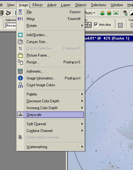Expand the Rotate submenu
Image resolution: width=133 pixels, height=170 pixels.
(50, 26)
